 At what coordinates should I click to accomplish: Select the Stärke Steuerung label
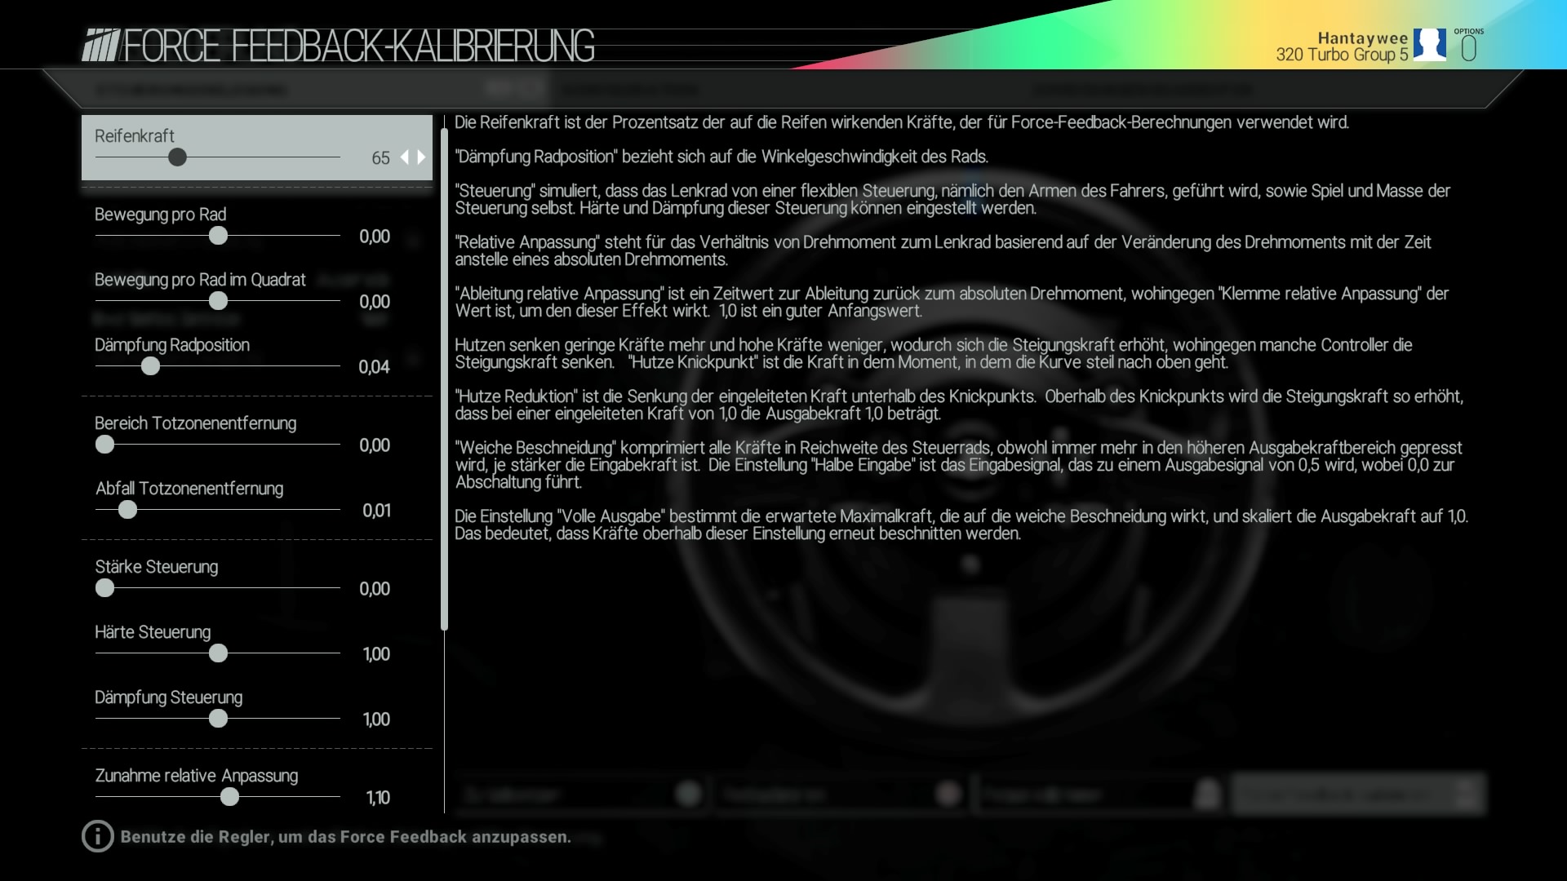click(x=157, y=567)
